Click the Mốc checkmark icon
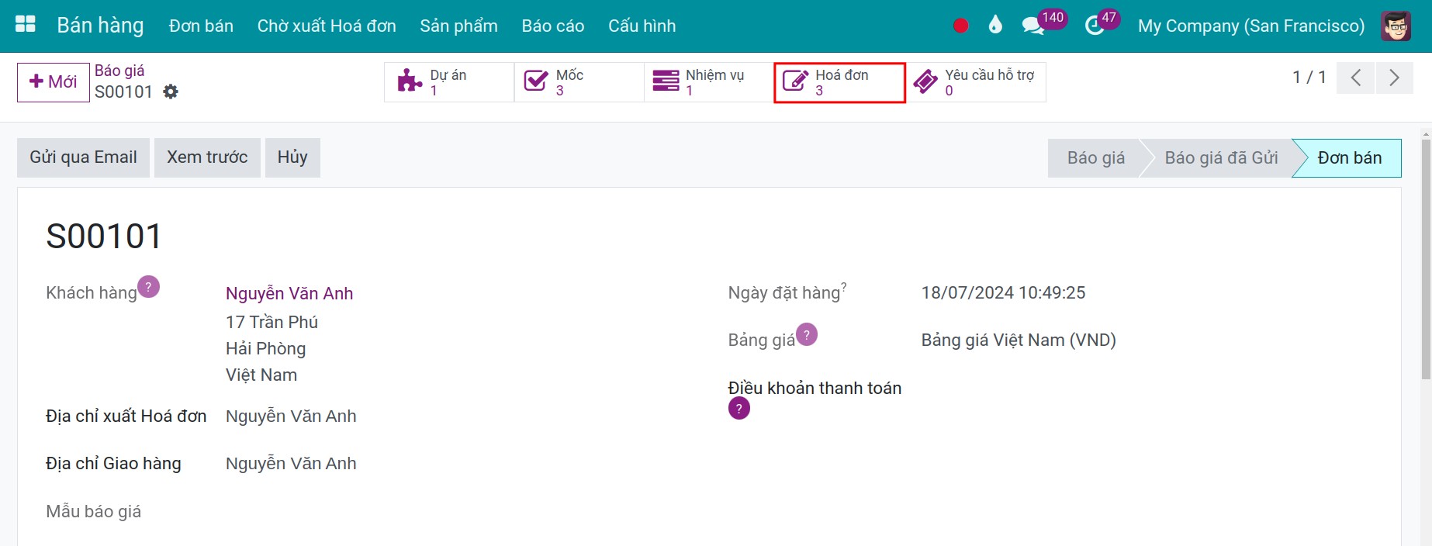 click(x=536, y=81)
